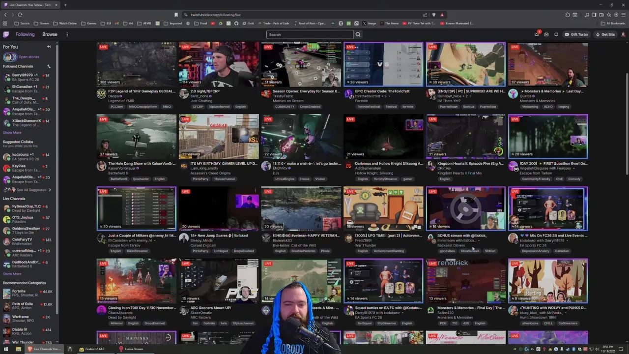Click the Twitch search input field
Viewport: 629px width, 354px height.
coord(310,34)
